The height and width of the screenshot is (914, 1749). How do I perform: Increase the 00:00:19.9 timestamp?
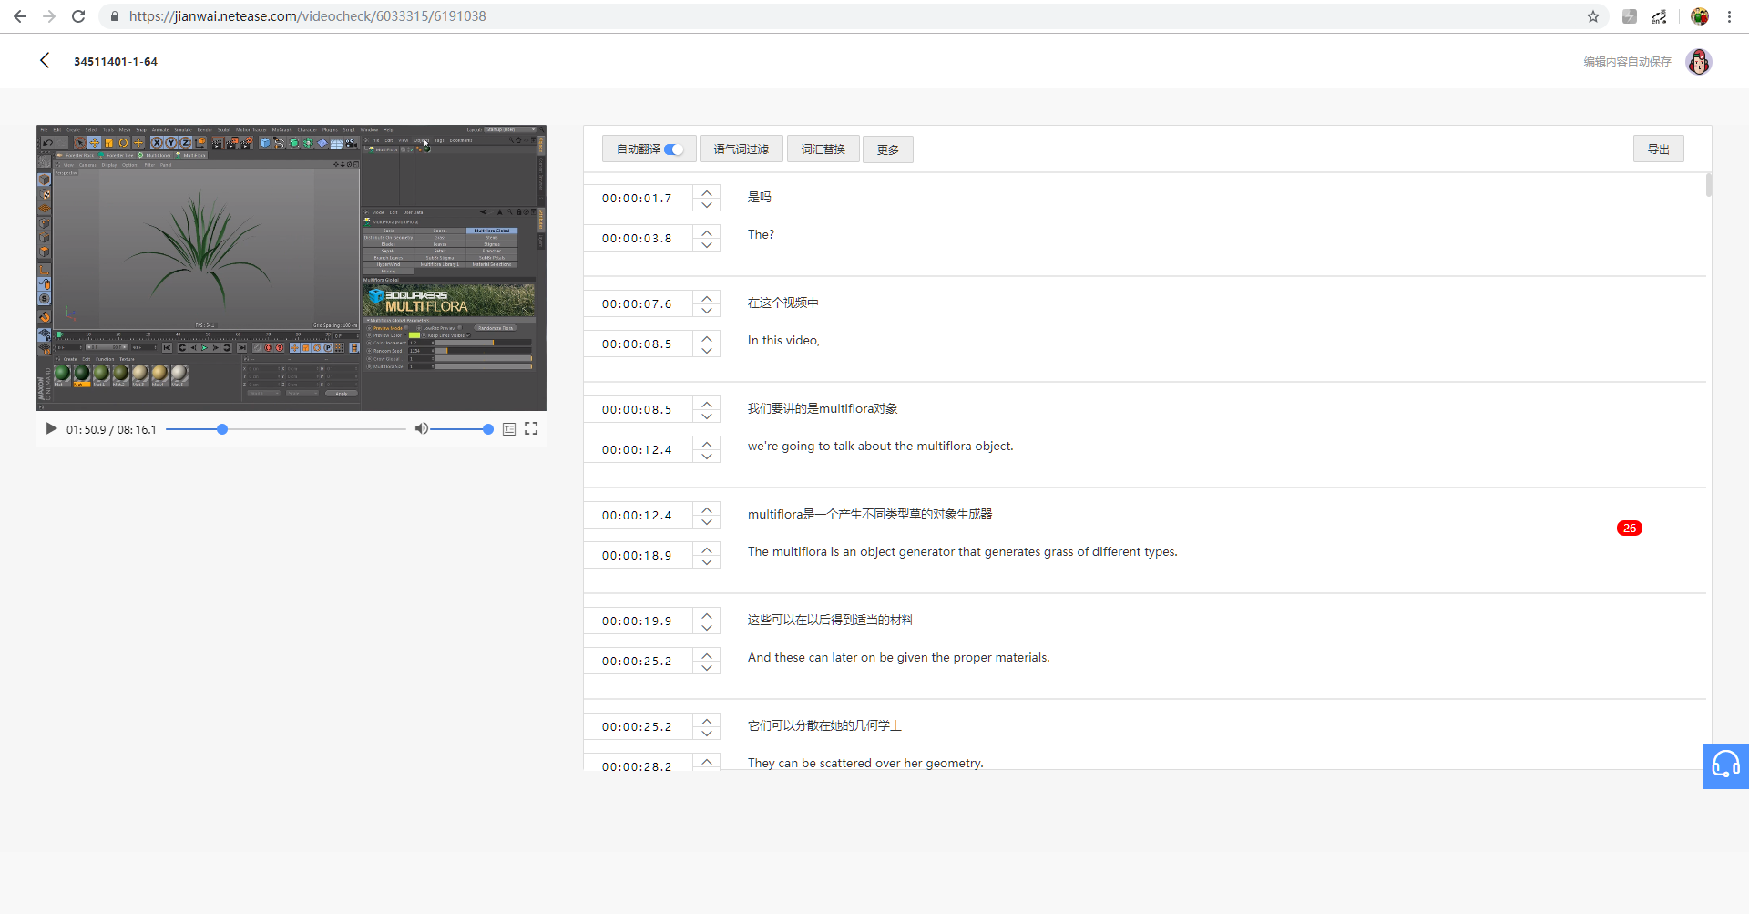707,614
